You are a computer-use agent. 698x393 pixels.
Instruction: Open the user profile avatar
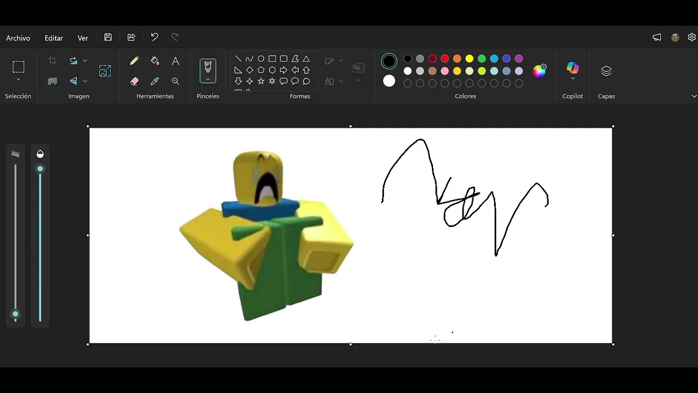click(x=675, y=37)
